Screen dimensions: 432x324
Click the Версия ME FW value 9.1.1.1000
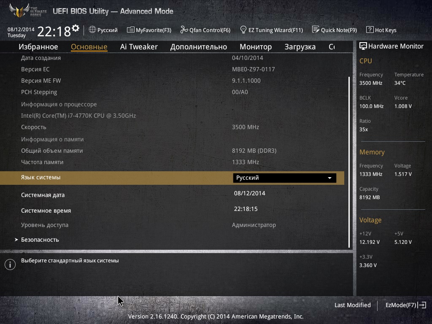tap(246, 81)
